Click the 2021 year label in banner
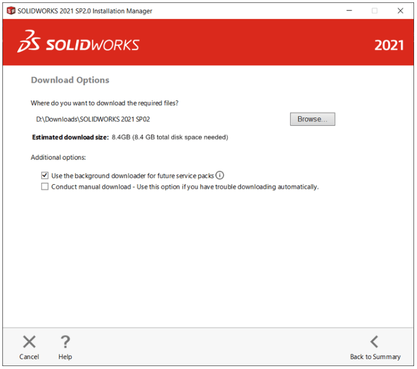The width and height of the screenshot is (417, 369). (389, 45)
